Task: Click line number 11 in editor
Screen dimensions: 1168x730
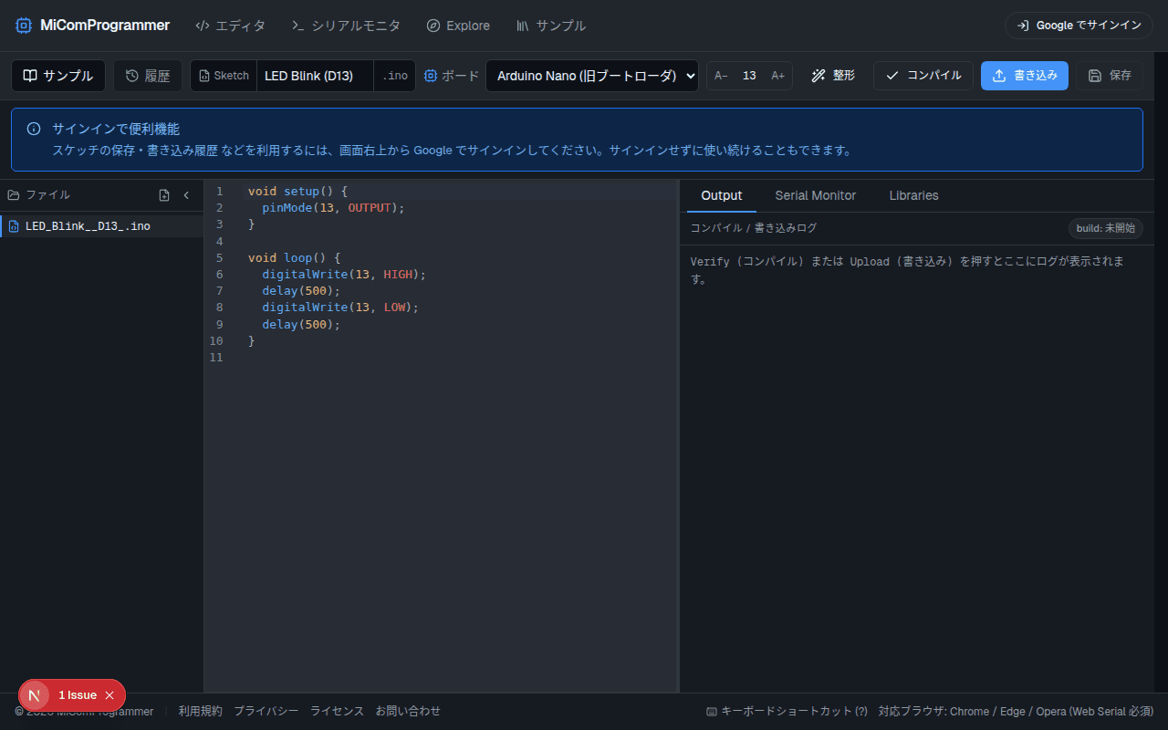Action: 216,357
